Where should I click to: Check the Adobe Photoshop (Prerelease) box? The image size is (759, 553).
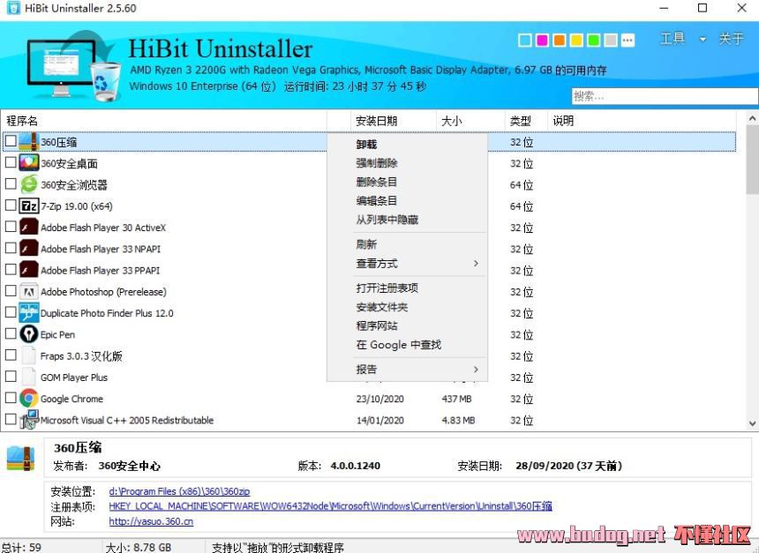11,290
